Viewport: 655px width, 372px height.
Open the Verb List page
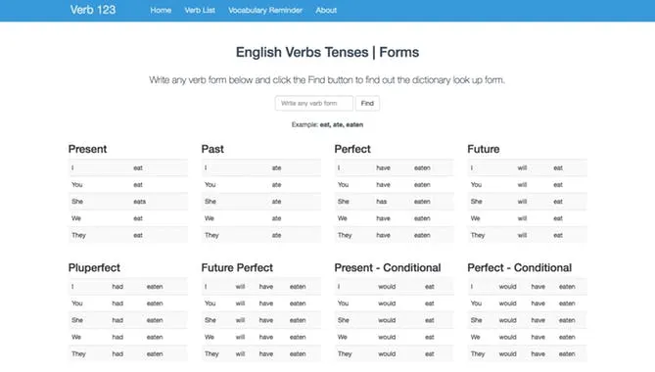(x=200, y=11)
